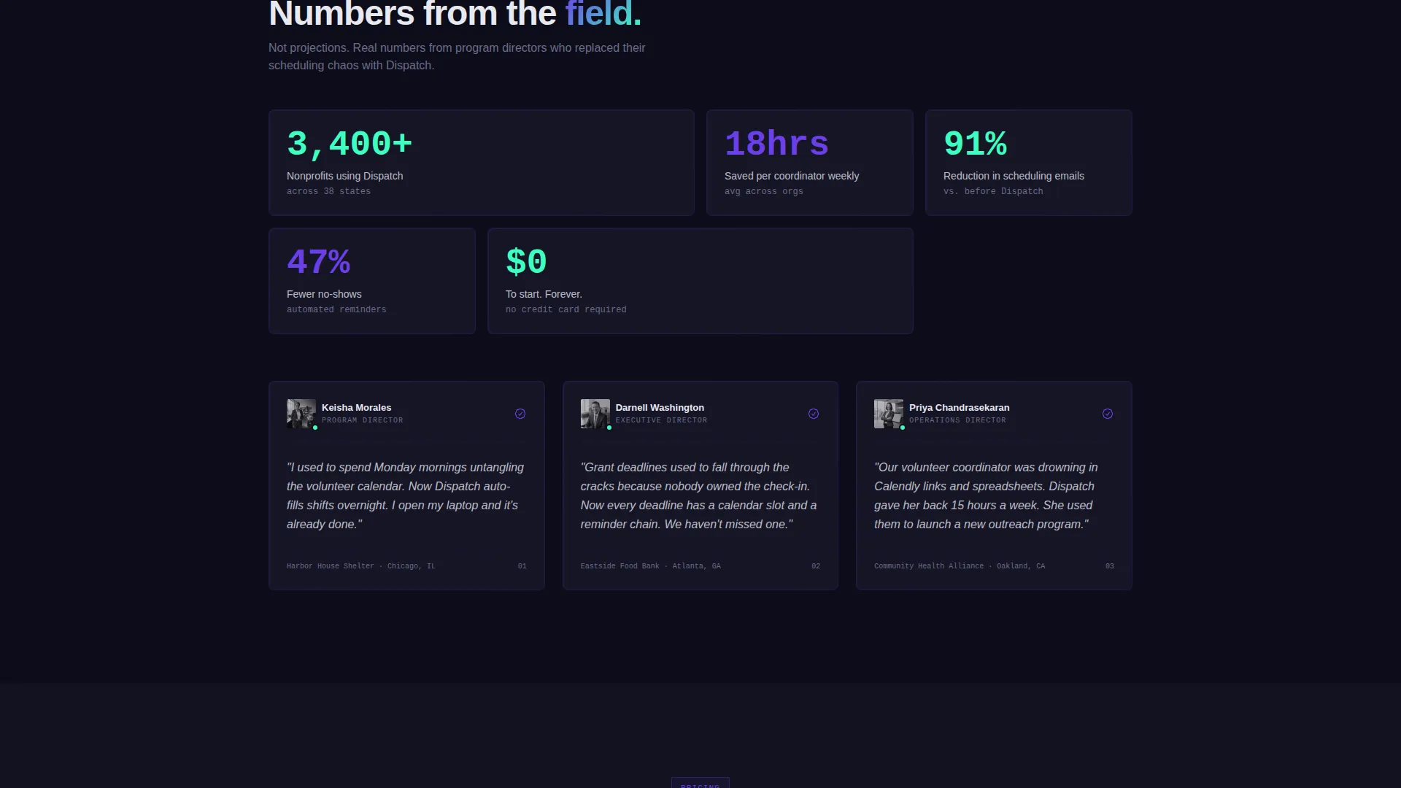This screenshot has height=788, width=1401.
Task: Click Keisha Morales avatar photo
Action: [x=301, y=414]
